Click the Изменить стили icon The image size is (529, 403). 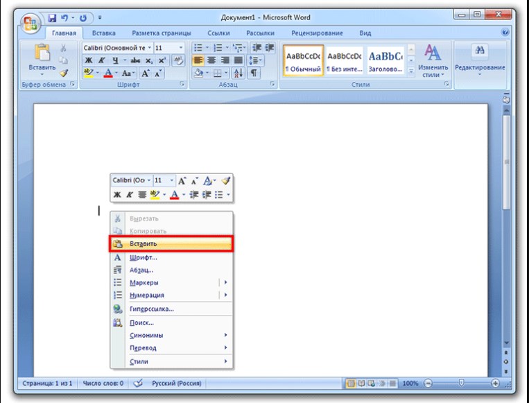pyautogui.click(x=433, y=60)
